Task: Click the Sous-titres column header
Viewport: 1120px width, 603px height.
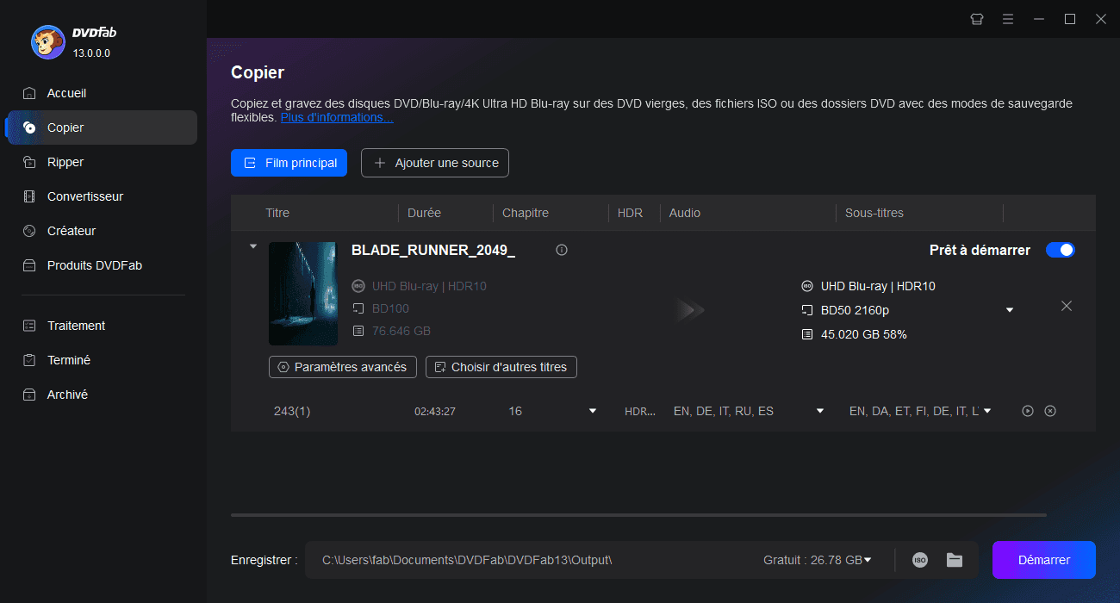Action: tap(874, 213)
